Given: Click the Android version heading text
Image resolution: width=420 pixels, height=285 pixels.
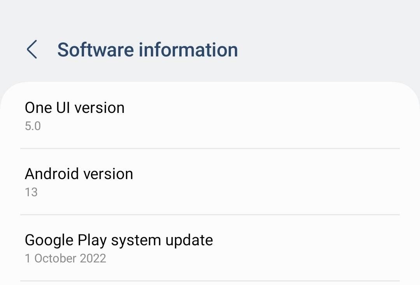Looking at the screenshot, I should pyautogui.click(x=79, y=174).
